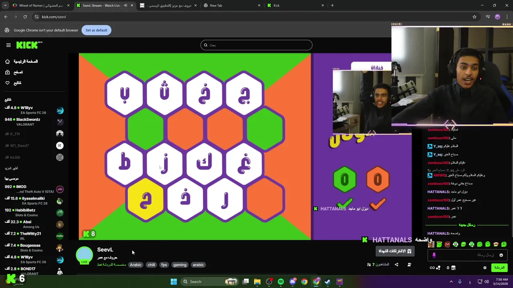513x288 pixels.
Task: Insert red angry emote in chat
Action: pyautogui.click(x=447, y=244)
